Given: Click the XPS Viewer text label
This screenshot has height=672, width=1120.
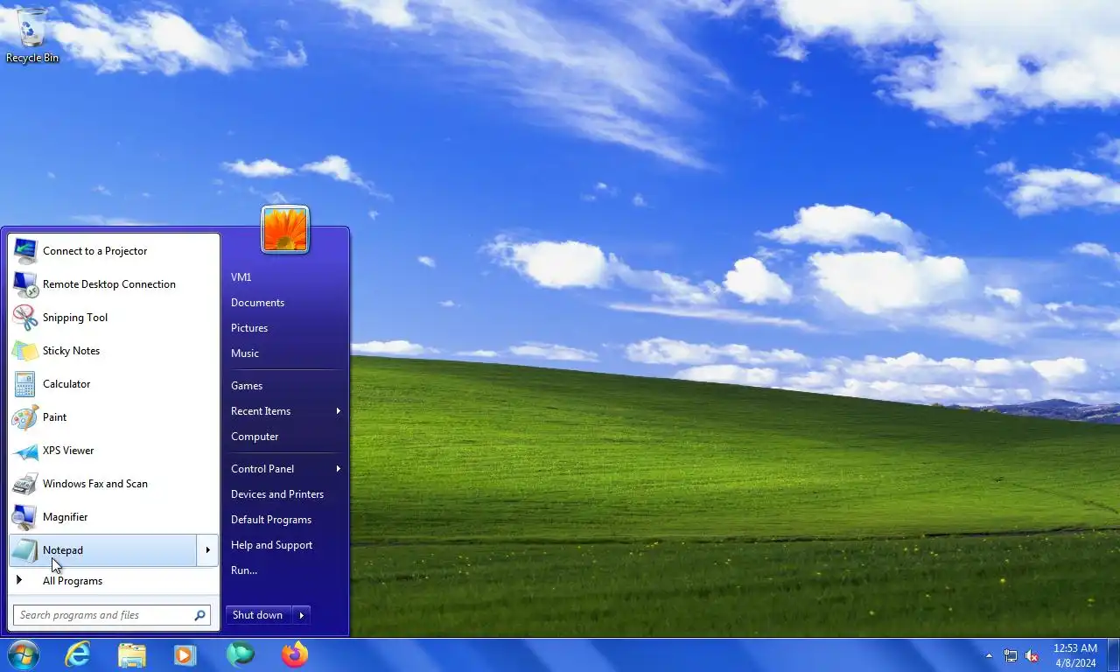Looking at the screenshot, I should pyautogui.click(x=68, y=451).
